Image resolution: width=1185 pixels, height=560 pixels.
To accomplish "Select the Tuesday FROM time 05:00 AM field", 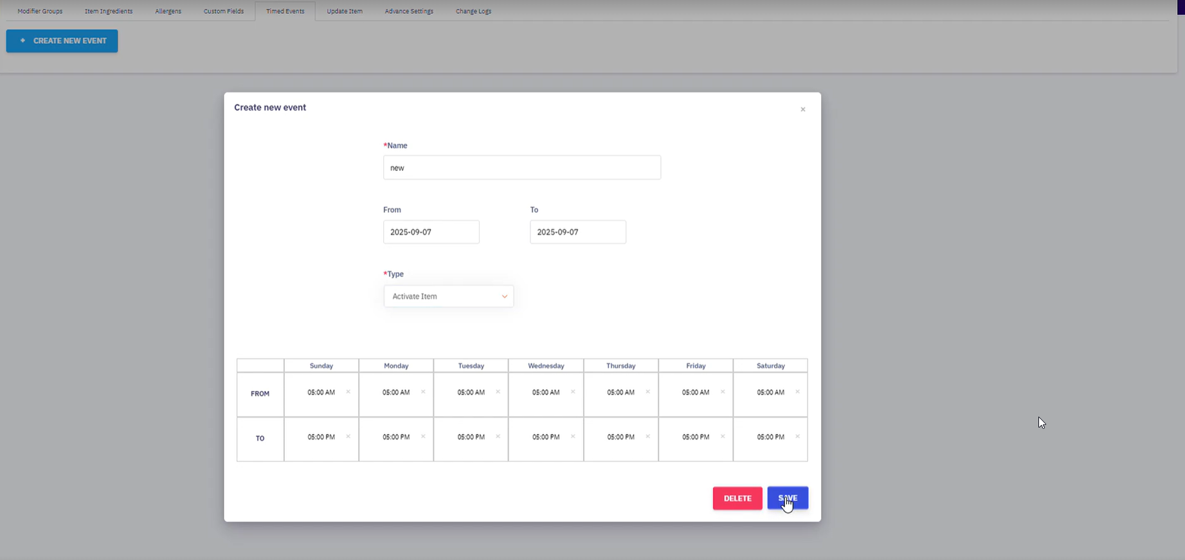I will [x=471, y=392].
